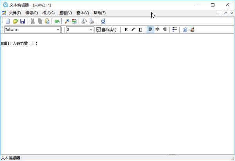Screen dimensions: 235x161
Task: Open the 编辑(E) menu
Action: (x=32, y=13)
